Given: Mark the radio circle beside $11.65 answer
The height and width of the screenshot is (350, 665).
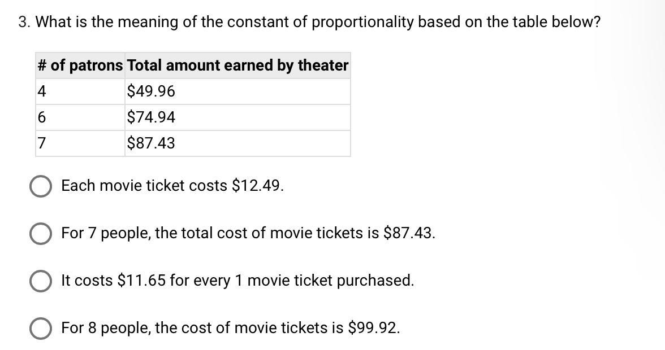Looking at the screenshot, I should tap(41, 281).
